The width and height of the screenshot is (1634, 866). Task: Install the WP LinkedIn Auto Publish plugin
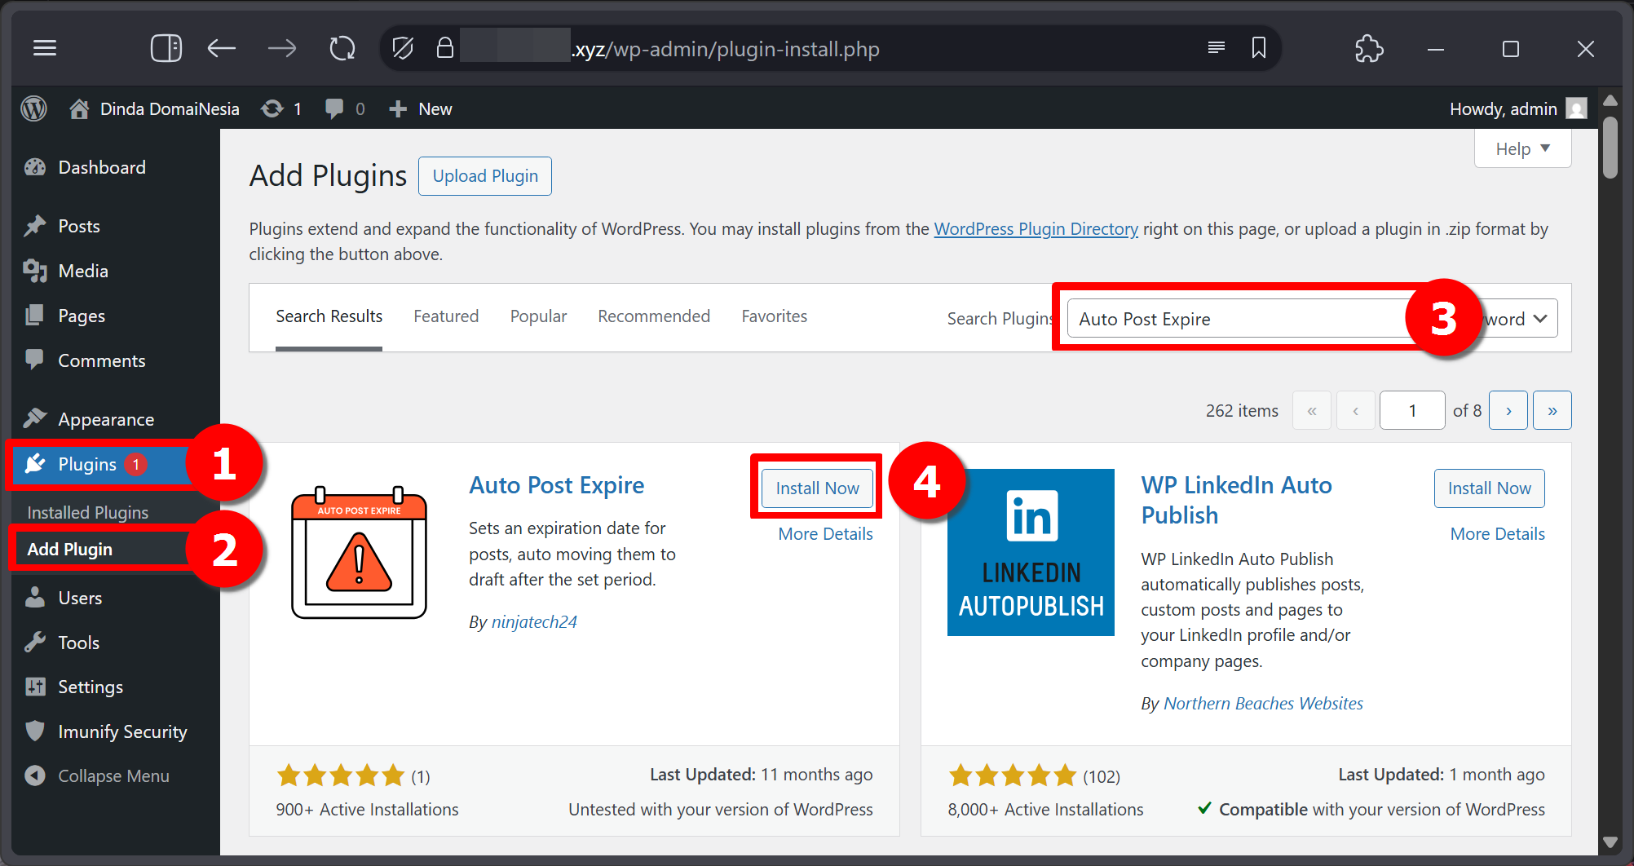pos(1490,488)
